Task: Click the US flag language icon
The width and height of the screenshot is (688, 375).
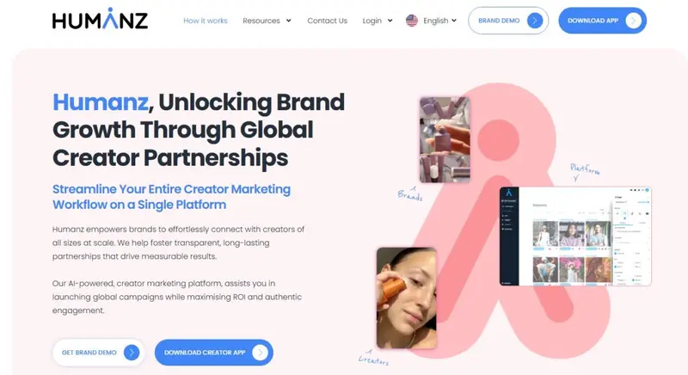Action: tap(412, 21)
